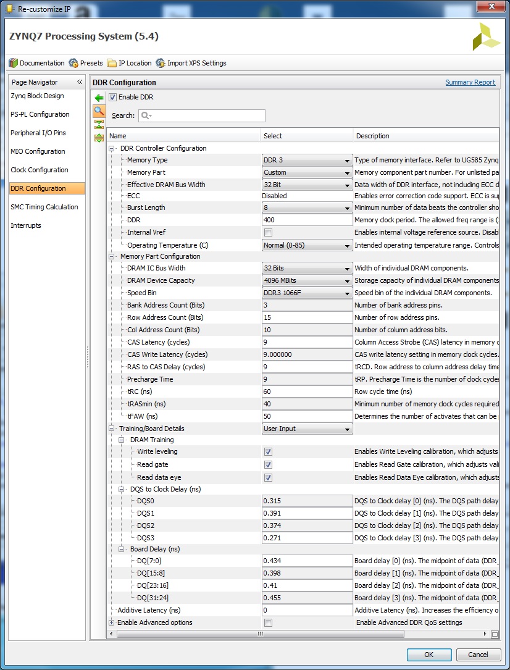
Task: Select MIO Configuration in navigator
Action: click(38, 151)
